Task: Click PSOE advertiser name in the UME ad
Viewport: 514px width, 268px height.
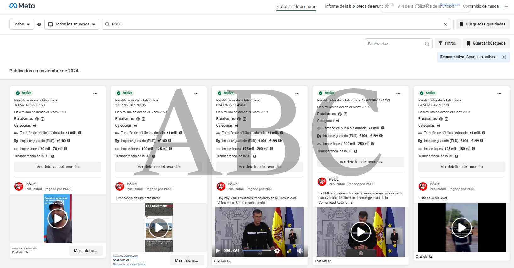Action: point(334,179)
